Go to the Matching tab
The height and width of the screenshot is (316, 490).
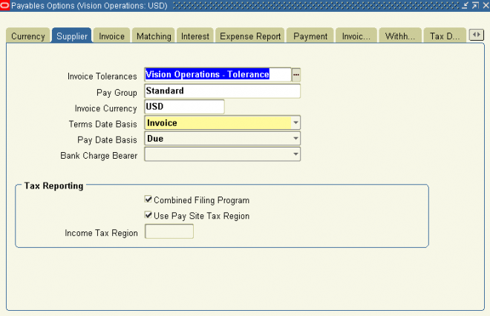click(154, 36)
